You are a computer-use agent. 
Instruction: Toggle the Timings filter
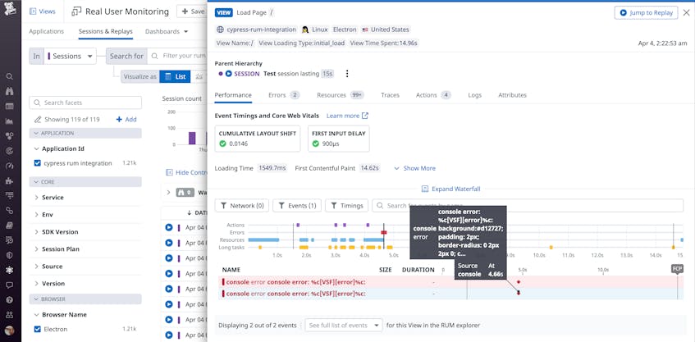347,206
